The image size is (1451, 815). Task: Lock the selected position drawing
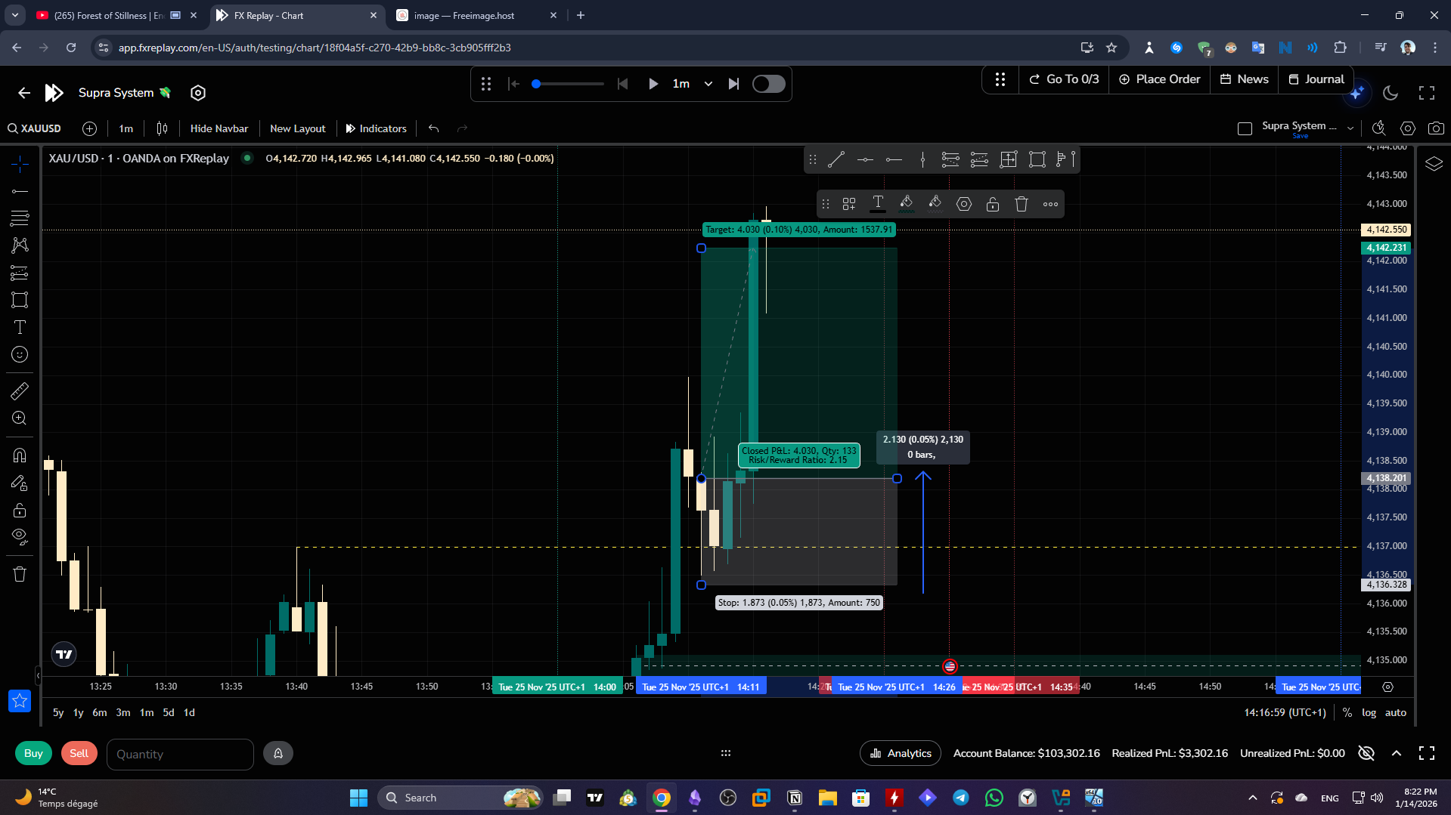click(993, 204)
